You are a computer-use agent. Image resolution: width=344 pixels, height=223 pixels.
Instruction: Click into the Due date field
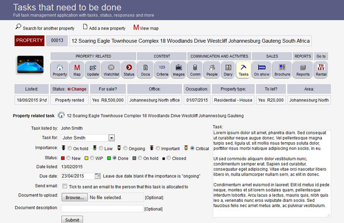[x=78, y=176]
